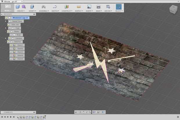Viewport: 180px width, 120px height.
Task: Toggle visibility lightbulb for Sketch4
Action: pos(11,55)
